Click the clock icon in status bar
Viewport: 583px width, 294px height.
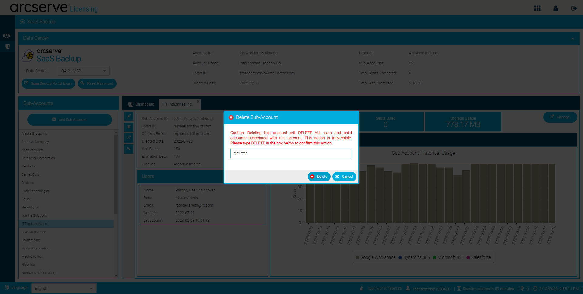[535, 289]
